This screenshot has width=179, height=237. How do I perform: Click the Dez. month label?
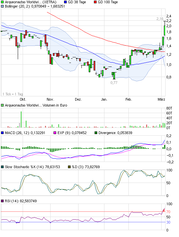(x=78, y=99)
